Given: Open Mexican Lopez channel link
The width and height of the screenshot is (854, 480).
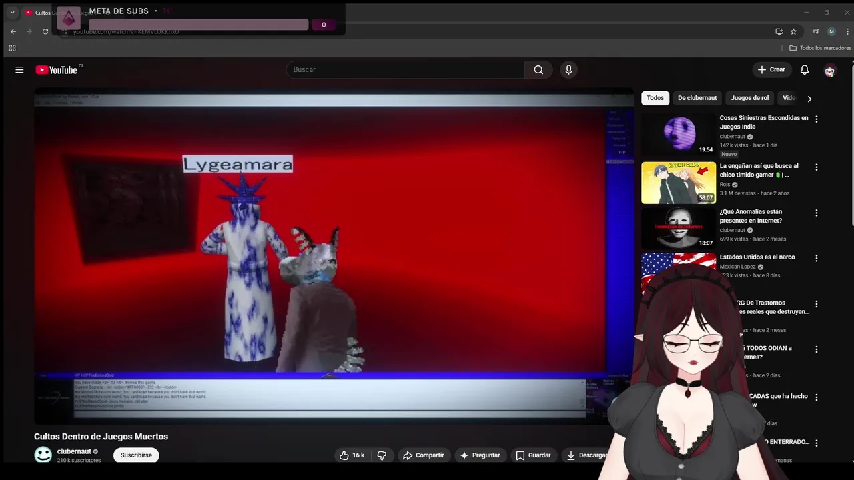Looking at the screenshot, I should click(738, 267).
